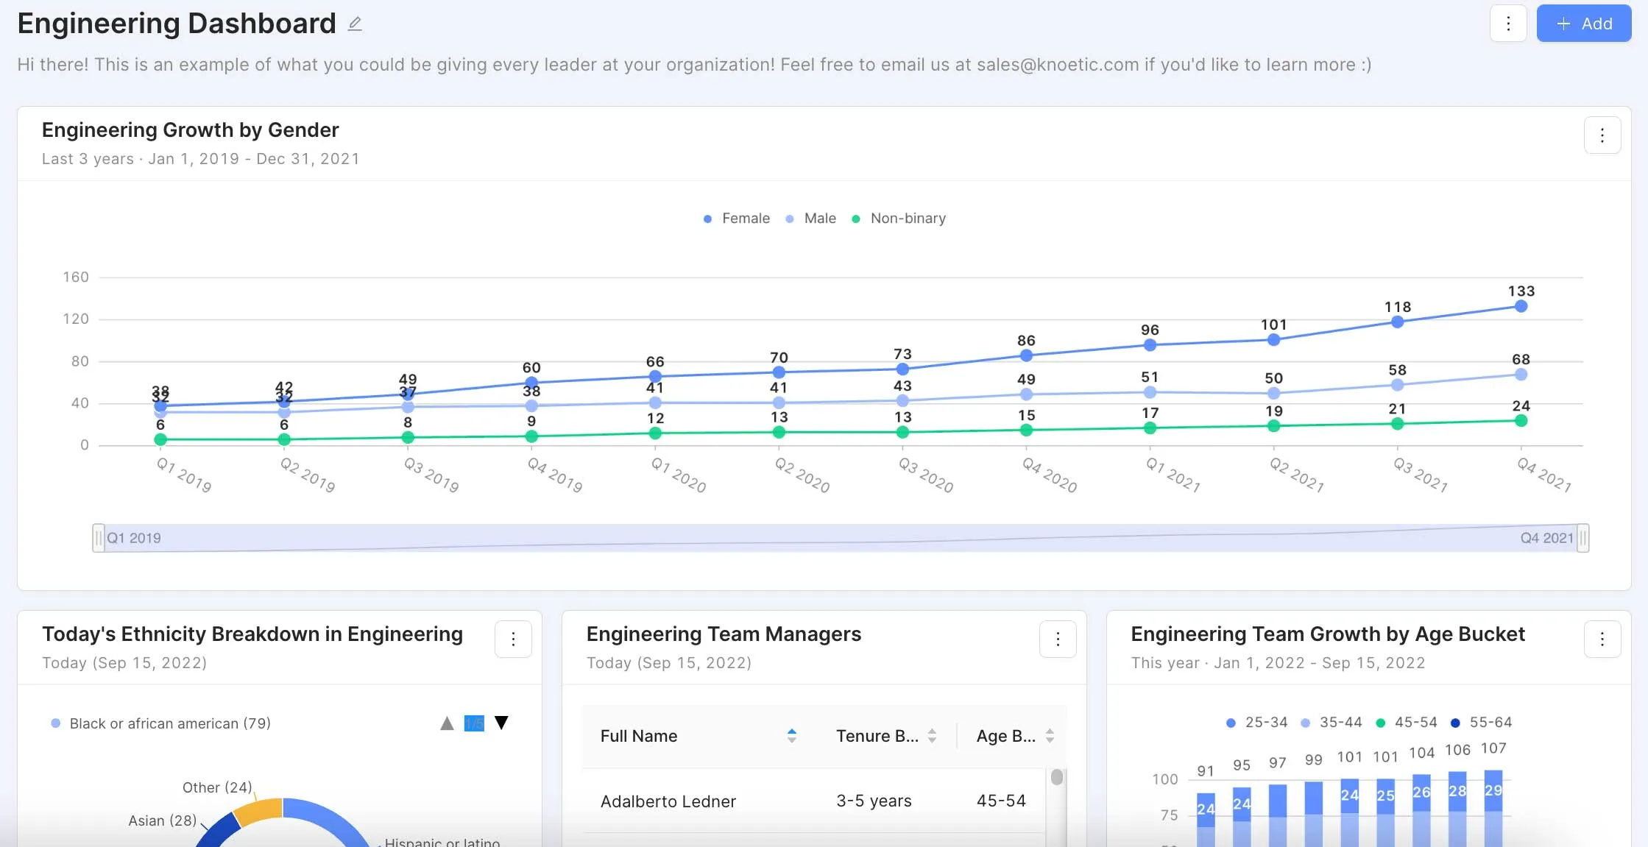Click the blue Add button

click(1584, 23)
